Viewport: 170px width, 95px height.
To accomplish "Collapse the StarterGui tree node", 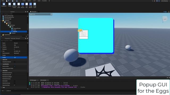I will tap(1, 21).
